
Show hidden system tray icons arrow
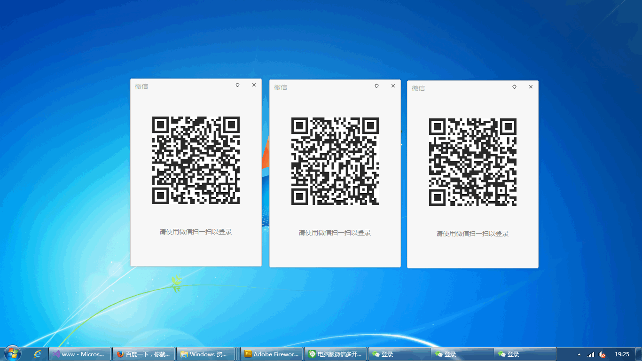click(x=579, y=354)
